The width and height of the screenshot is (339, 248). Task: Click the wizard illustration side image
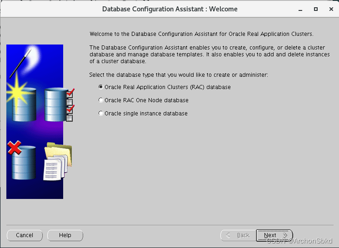click(40, 122)
